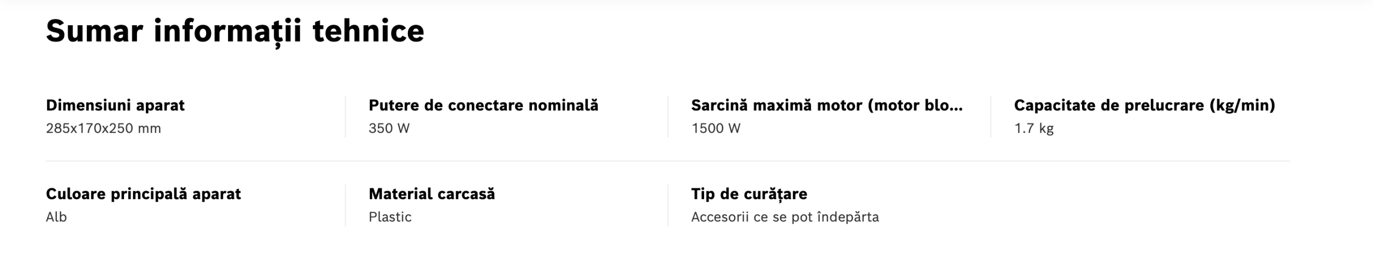Click the "Capacitate de prelucrare (kg/min)" label
Viewport: 1374px width, 263px height.
click(1144, 105)
